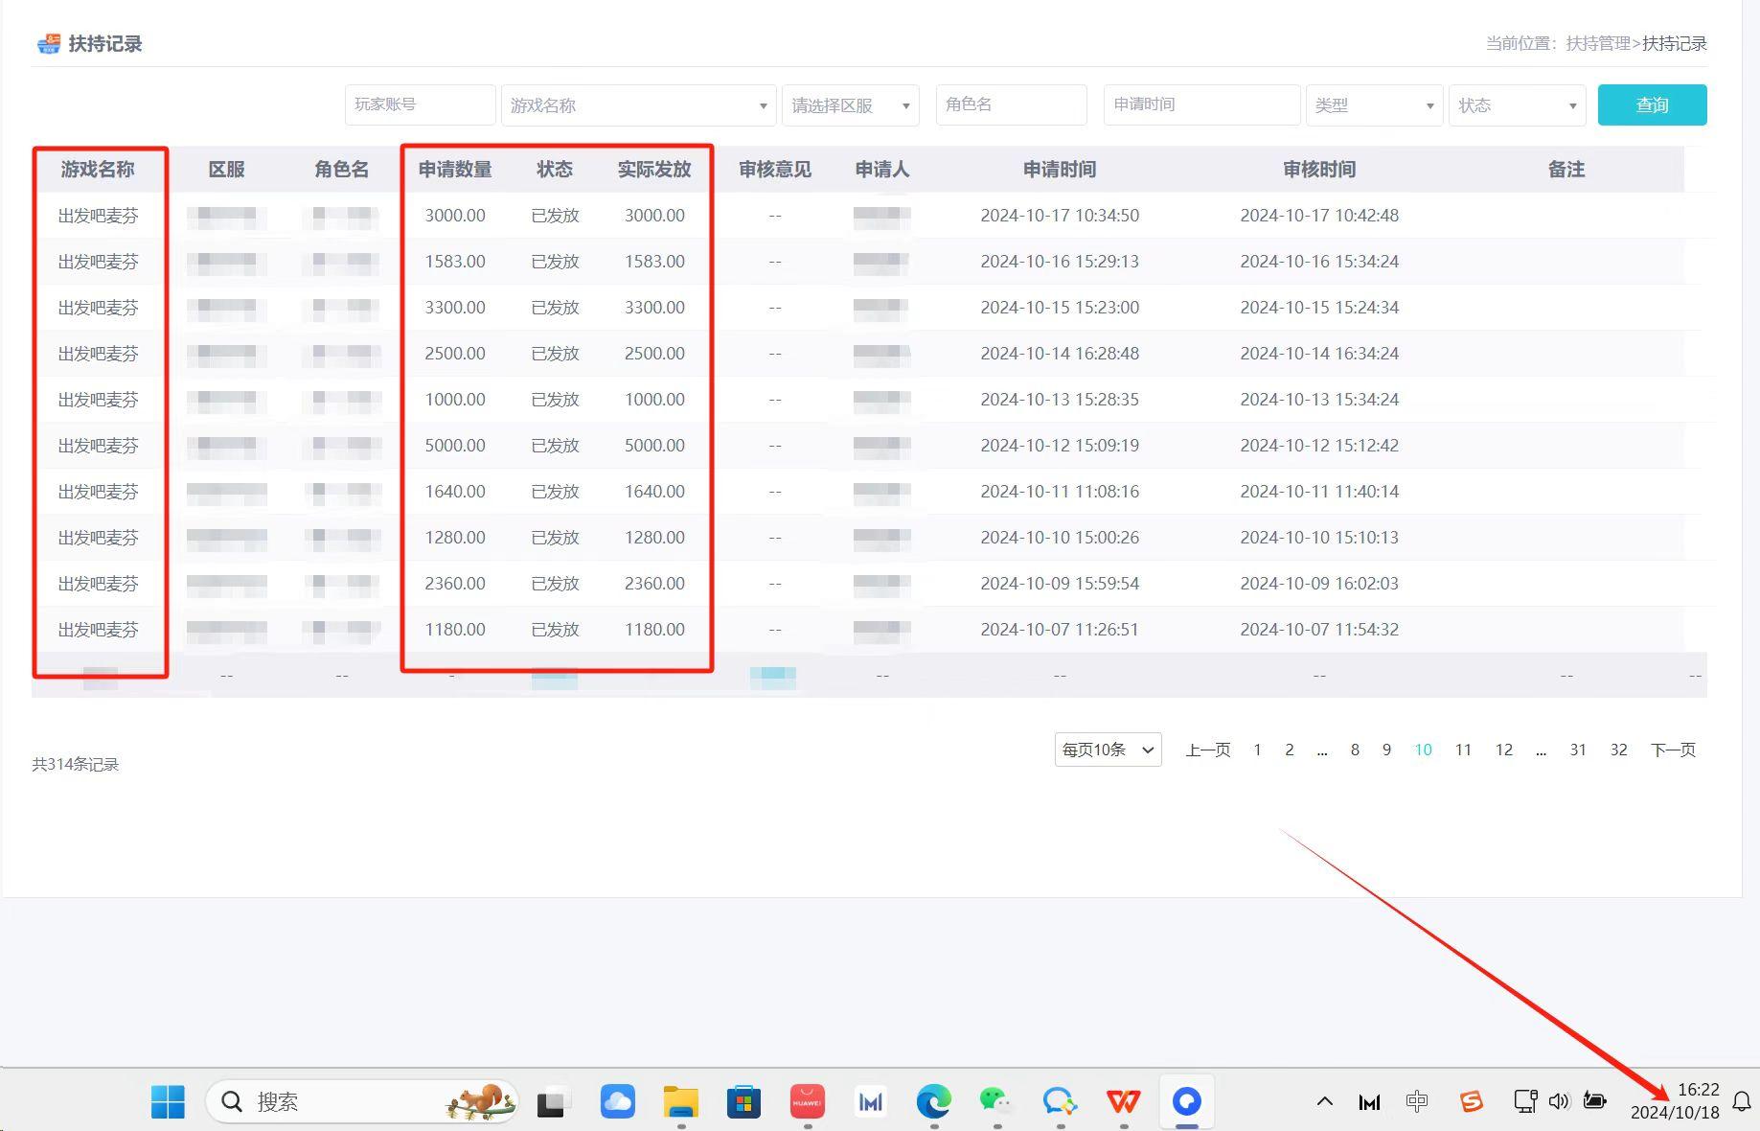1760x1131 pixels.
Task: Click the 查询 button
Action: pos(1652,104)
